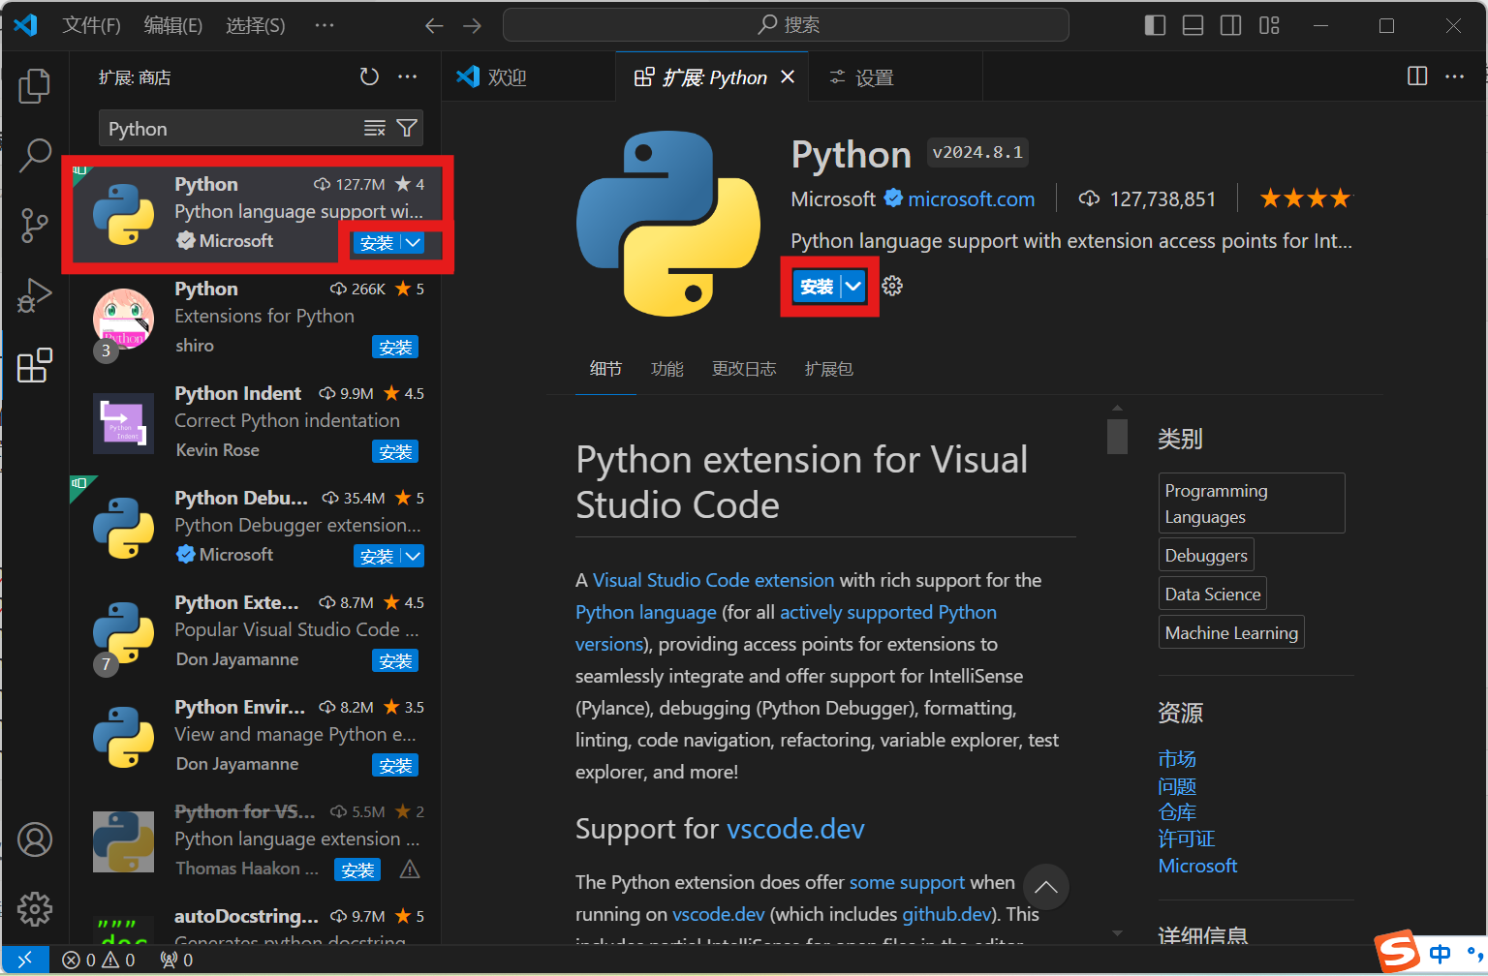The height and width of the screenshot is (976, 1488).
Task: Open editor more actions menu
Action: (x=1455, y=76)
